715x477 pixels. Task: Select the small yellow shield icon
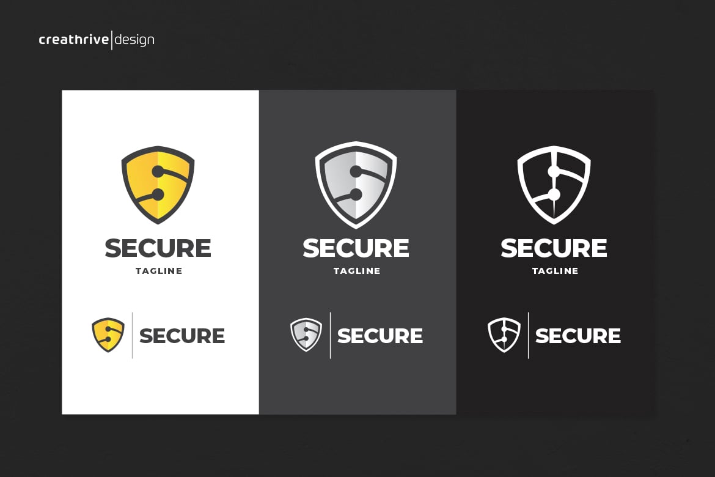[108, 335]
